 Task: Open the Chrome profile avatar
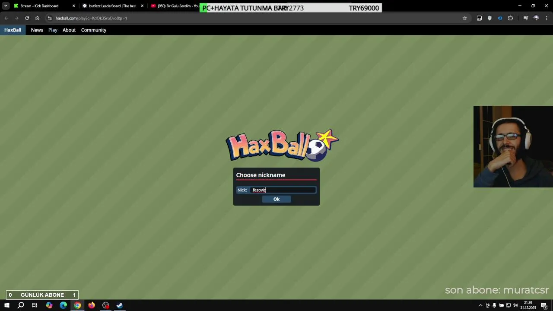point(536,18)
